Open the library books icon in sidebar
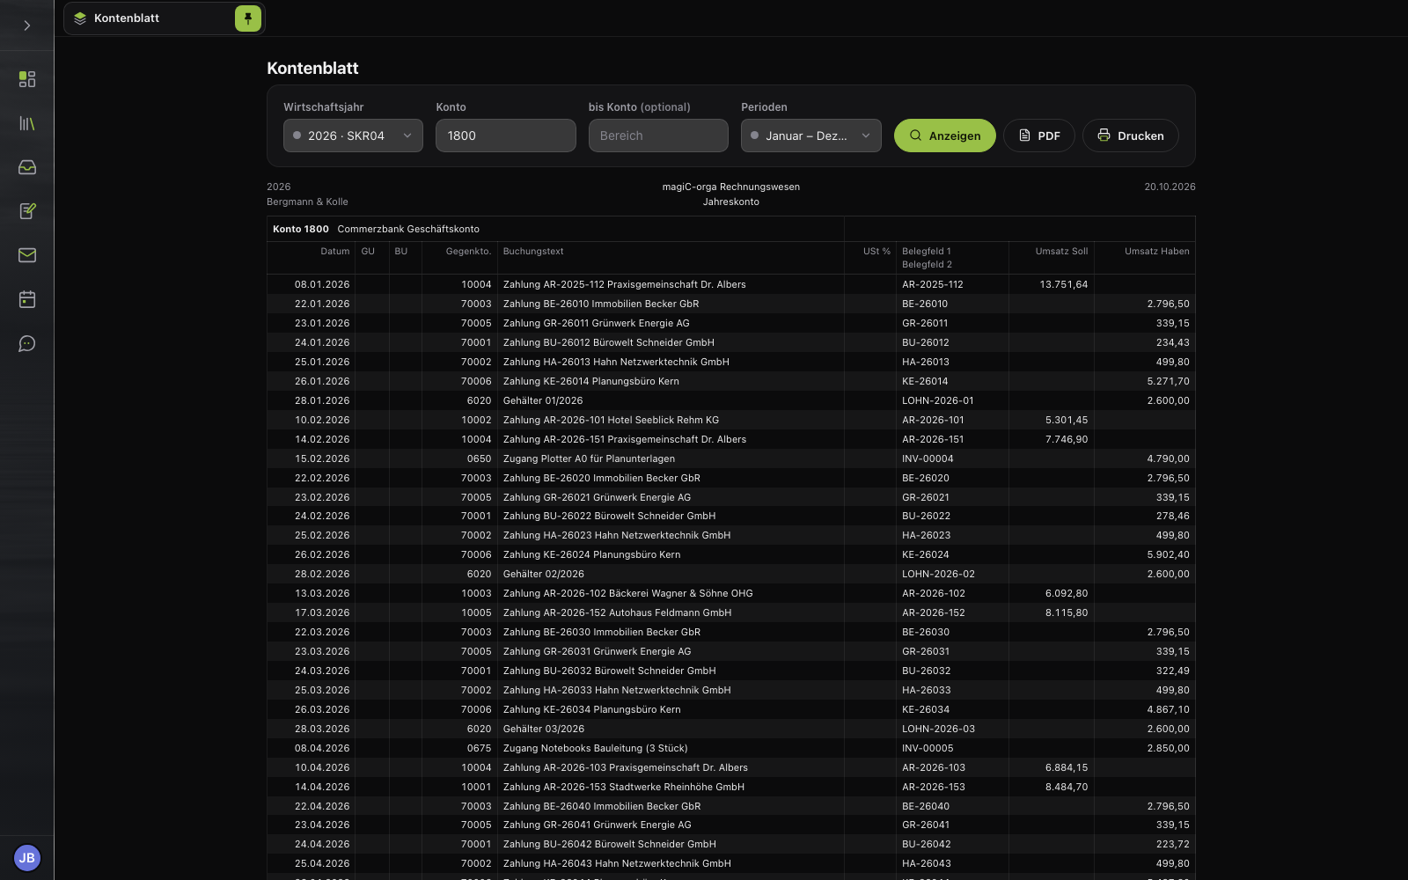 click(x=27, y=123)
